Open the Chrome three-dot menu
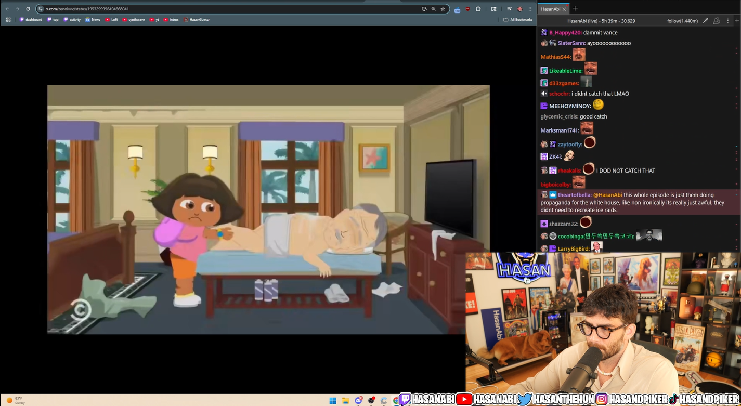Image resolution: width=741 pixels, height=406 pixels. click(x=530, y=9)
